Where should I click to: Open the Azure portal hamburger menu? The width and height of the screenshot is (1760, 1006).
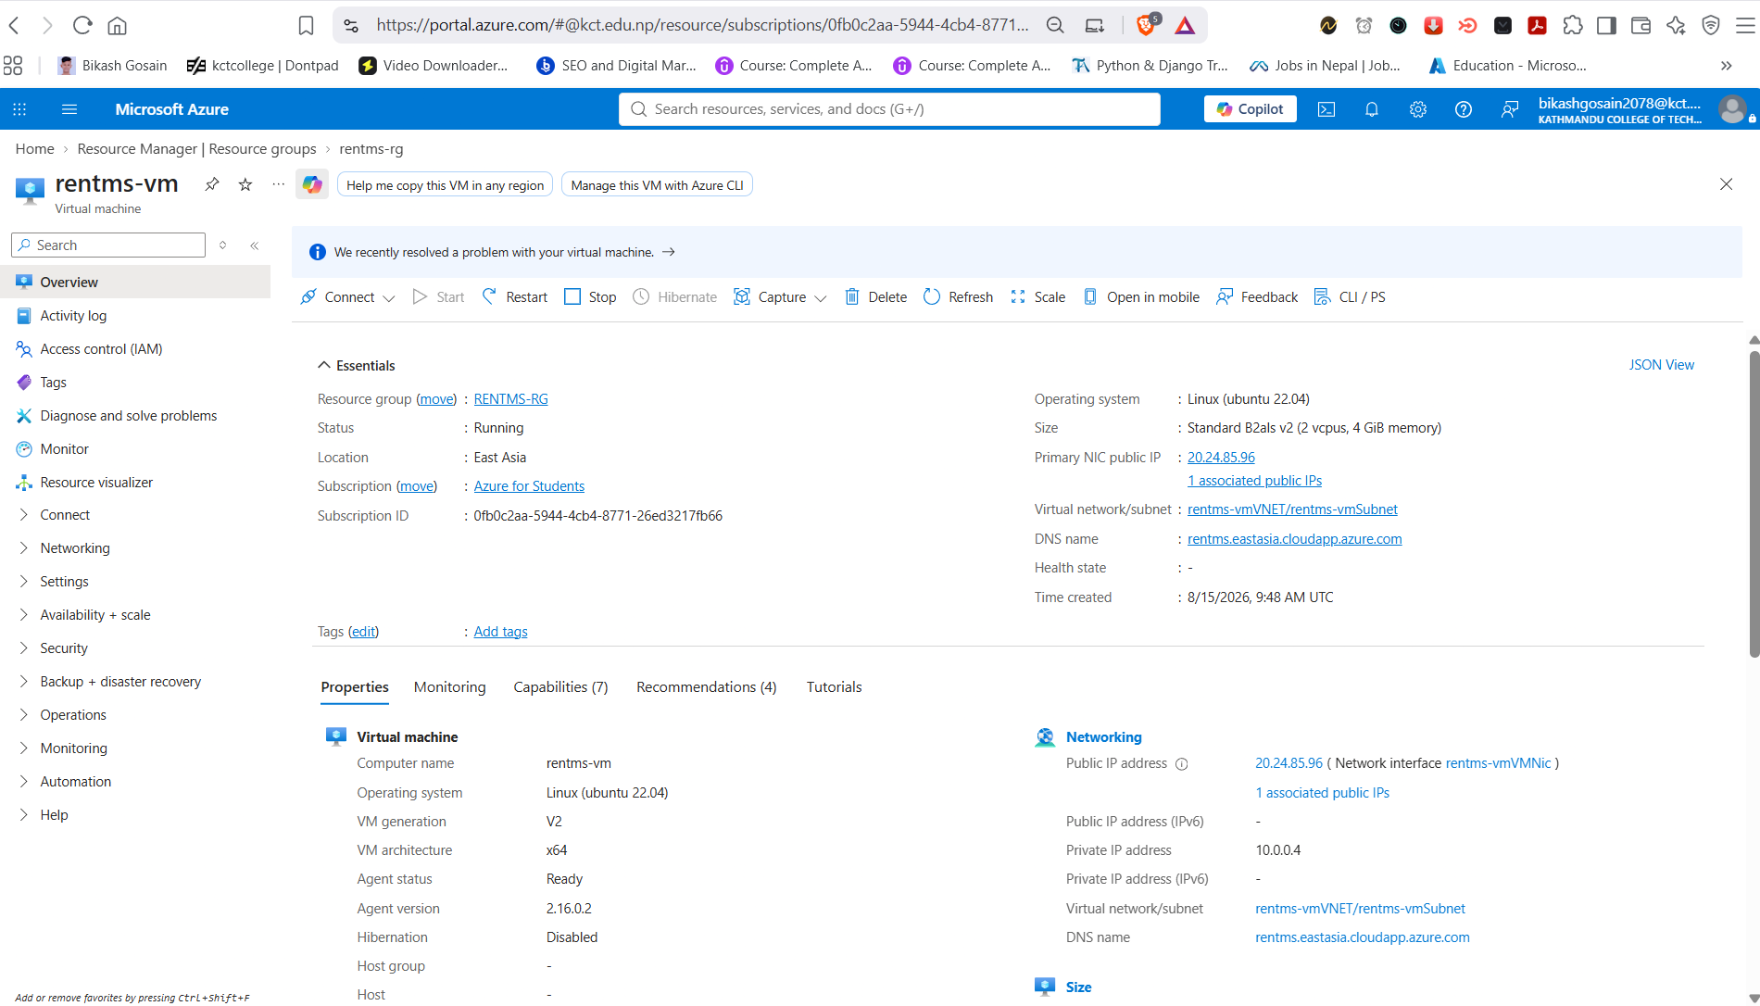coord(69,109)
